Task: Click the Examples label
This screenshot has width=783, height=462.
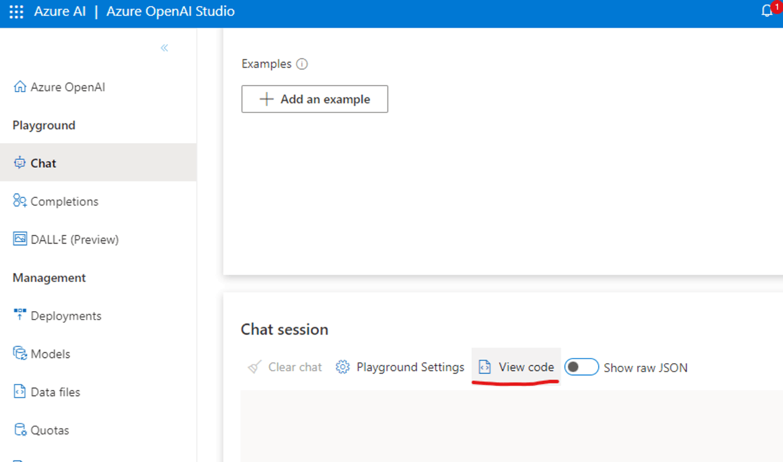Action: pos(266,64)
